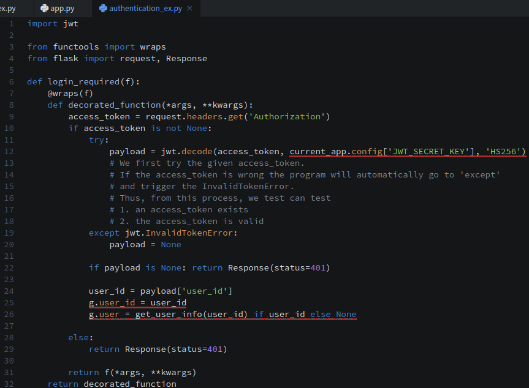Click comment '2. the access_token is valid'

[x=186, y=222]
